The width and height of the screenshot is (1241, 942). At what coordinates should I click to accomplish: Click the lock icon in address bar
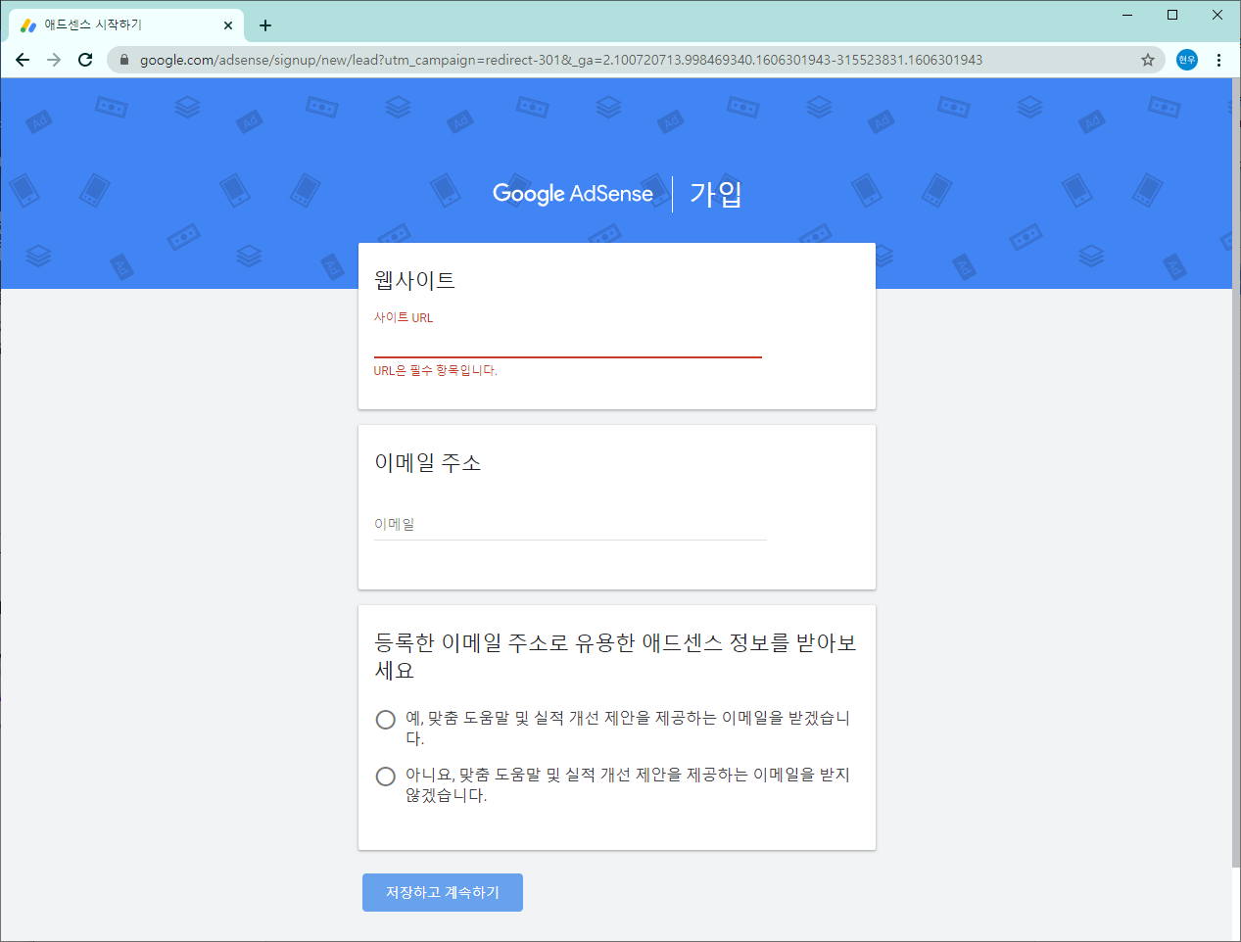click(124, 60)
